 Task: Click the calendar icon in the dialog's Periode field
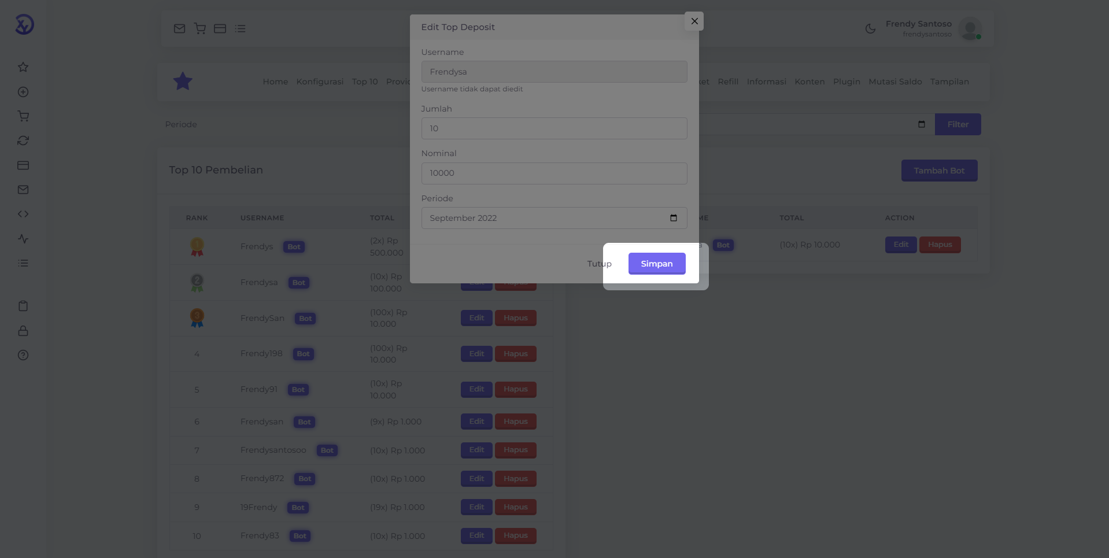point(674,218)
